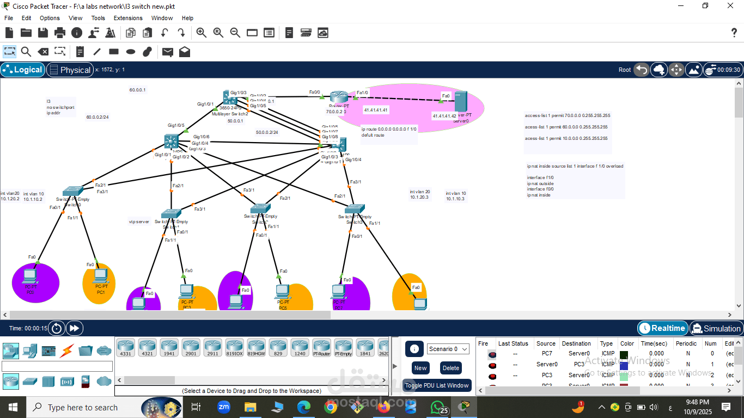This screenshot has width=744, height=418.
Task: Click the Delete scenario button
Action: coord(450,368)
